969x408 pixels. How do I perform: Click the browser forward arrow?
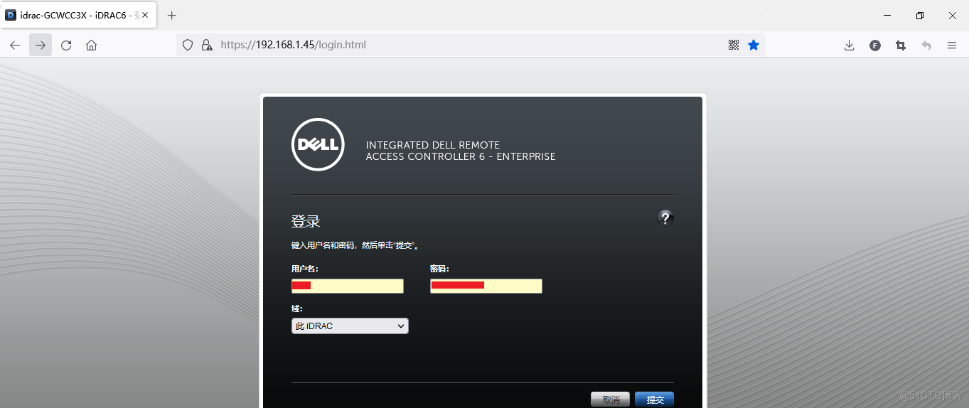click(x=41, y=45)
